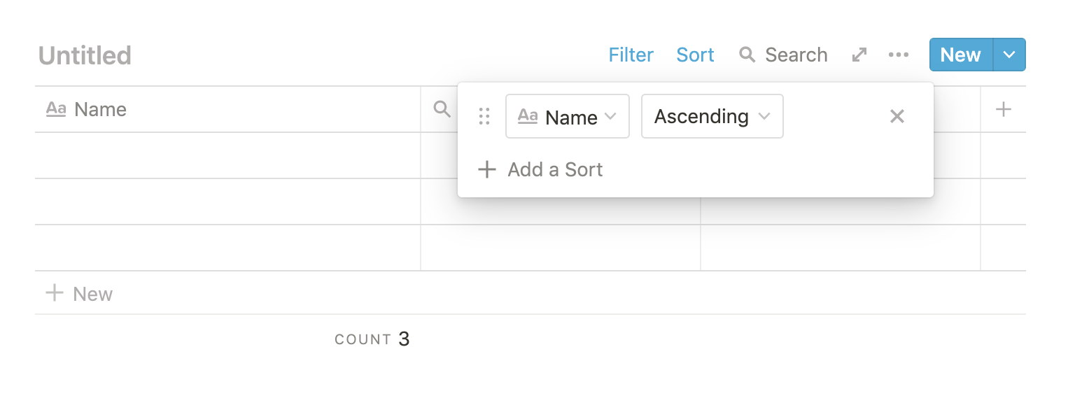
Task: Open the Name property dropdown in sort
Action: click(567, 116)
